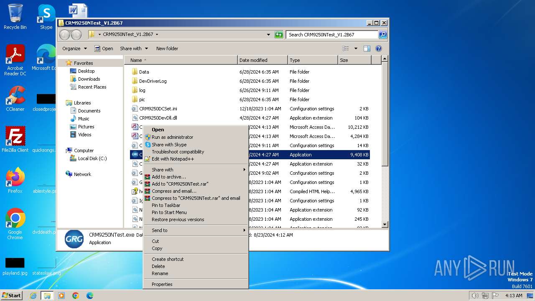Screen dimensions: 535x301
Task: Select Favorites in navigation pane
Action: [x=83, y=63]
